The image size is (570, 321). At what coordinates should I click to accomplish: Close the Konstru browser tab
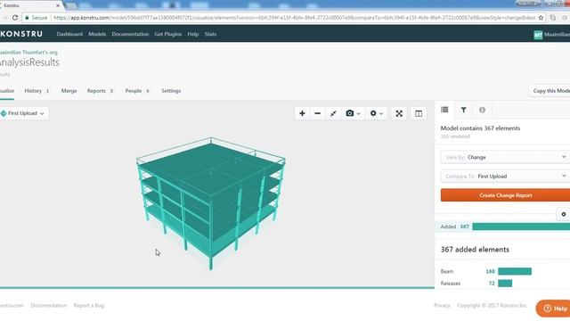coord(57,5)
